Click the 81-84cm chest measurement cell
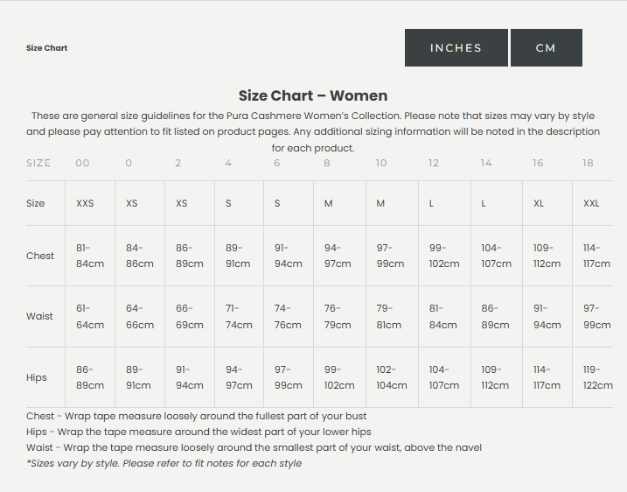 click(89, 256)
